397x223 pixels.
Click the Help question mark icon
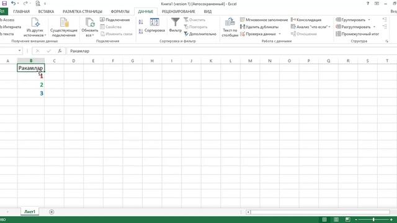[368, 4]
